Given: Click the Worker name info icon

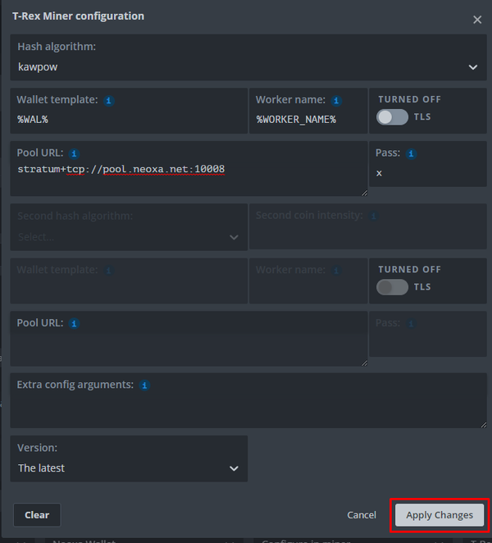Looking at the screenshot, I should [336, 100].
